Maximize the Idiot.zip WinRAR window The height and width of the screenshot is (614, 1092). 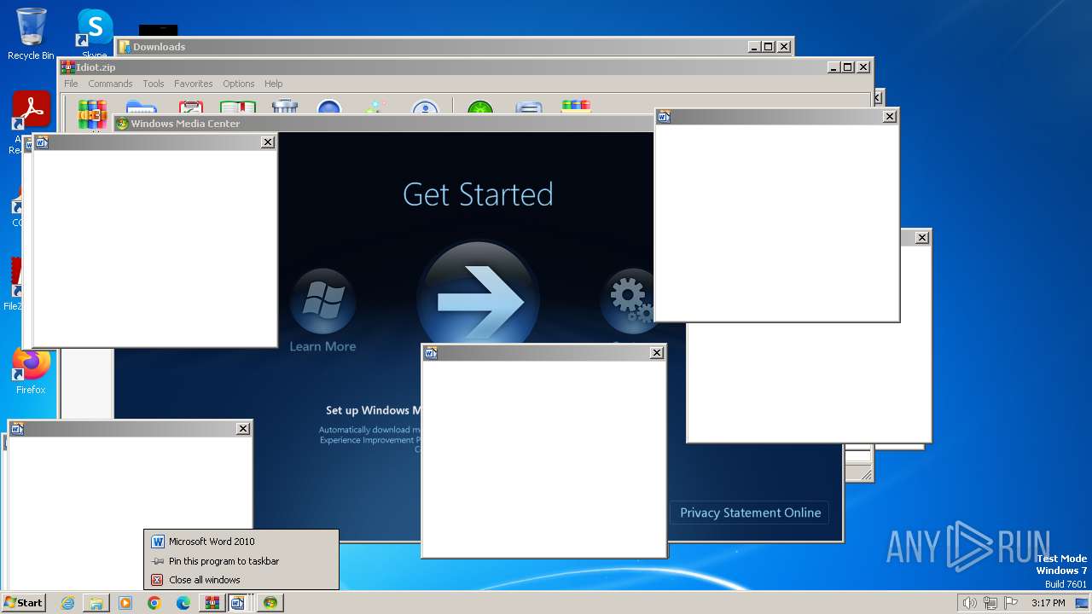click(x=848, y=67)
